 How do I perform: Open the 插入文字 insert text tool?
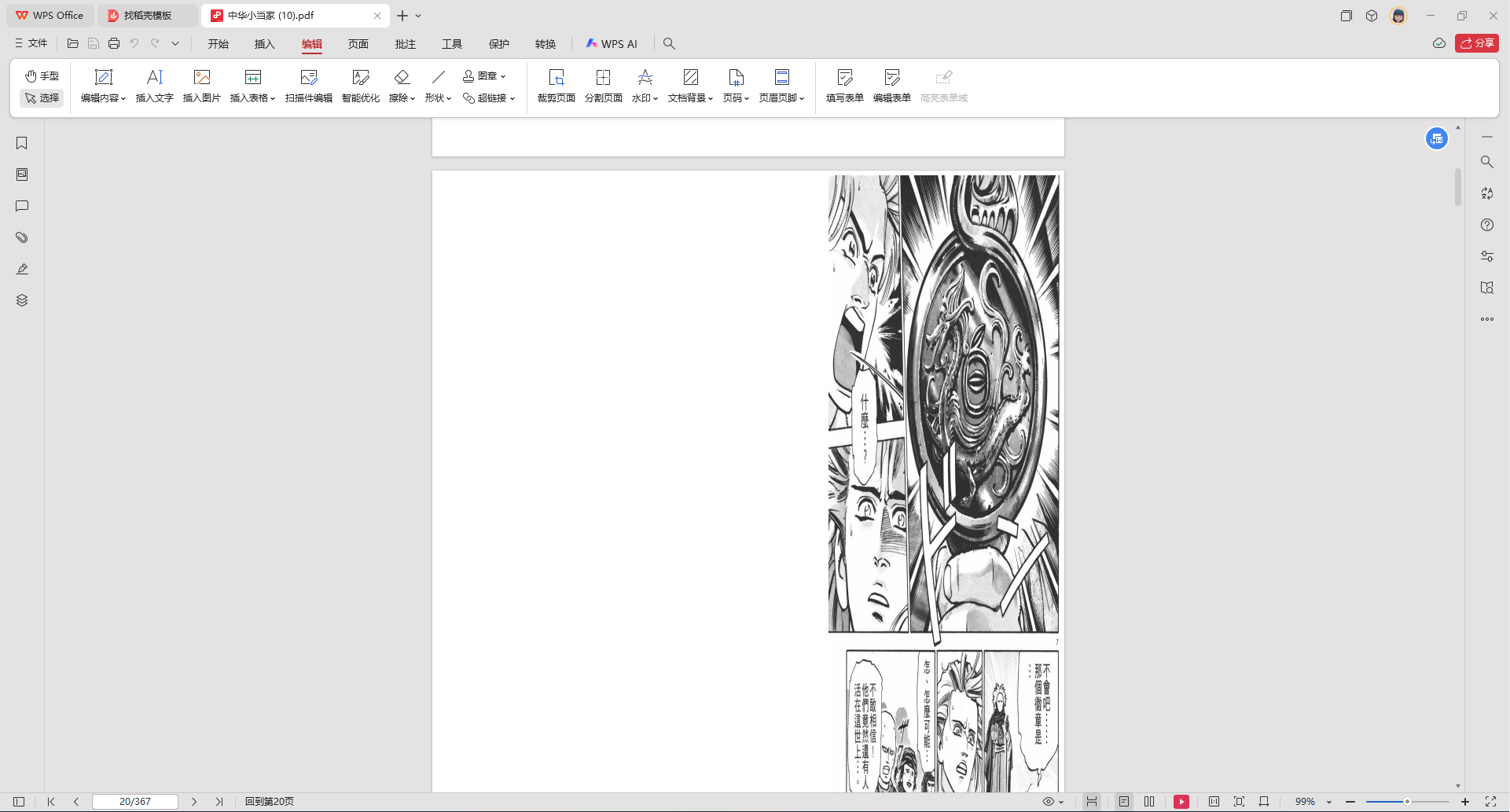154,86
